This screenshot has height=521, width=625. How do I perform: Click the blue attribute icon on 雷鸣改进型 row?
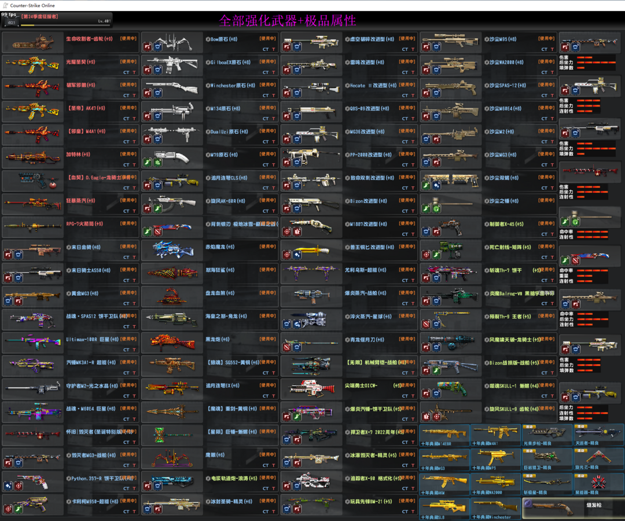(297, 70)
